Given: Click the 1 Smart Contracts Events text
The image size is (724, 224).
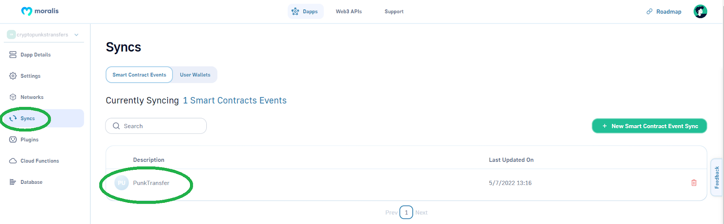Looking at the screenshot, I should point(235,101).
